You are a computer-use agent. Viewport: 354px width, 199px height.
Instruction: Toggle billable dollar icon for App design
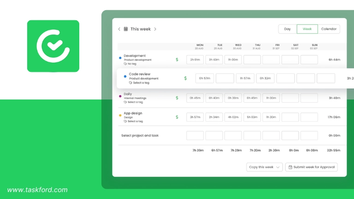[177, 117]
